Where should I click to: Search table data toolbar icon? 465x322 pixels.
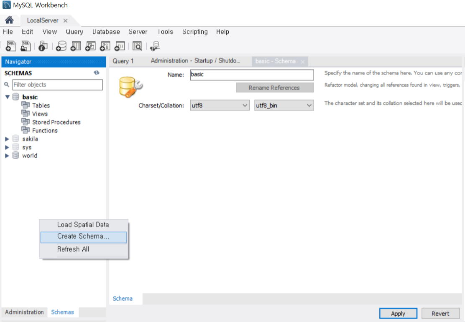click(x=137, y=46)
